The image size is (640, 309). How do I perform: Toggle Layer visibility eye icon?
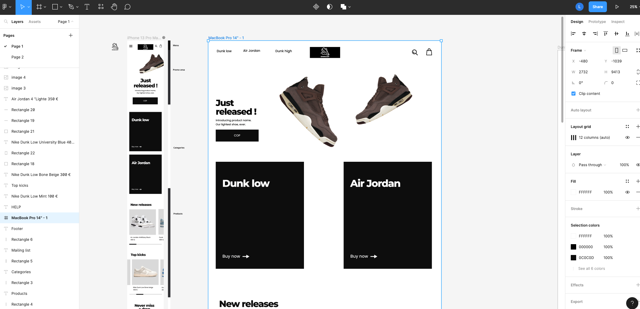tap(638, 165)
